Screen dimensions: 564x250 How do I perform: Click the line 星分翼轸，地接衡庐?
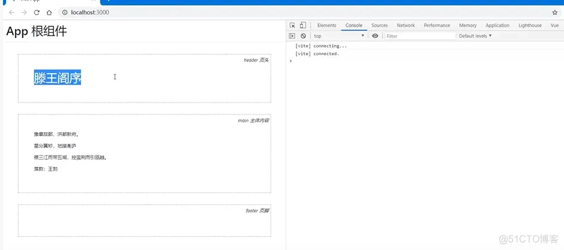(x=55, y=146)
